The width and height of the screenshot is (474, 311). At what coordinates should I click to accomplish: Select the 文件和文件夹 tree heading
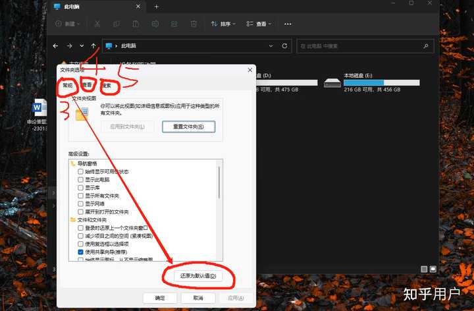point(92,220)
